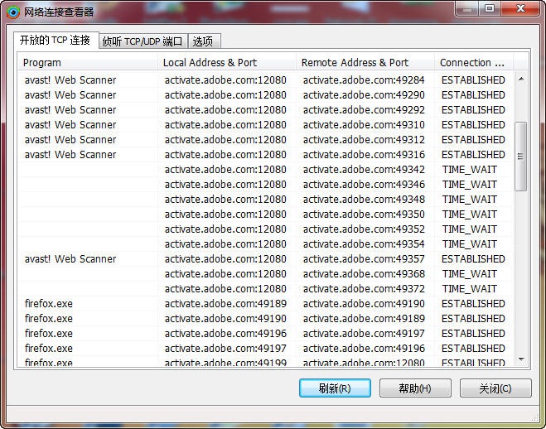Screen dimensions: 546x429
Task: Close the dialog using 关闭(C) button
Action: 495,388
